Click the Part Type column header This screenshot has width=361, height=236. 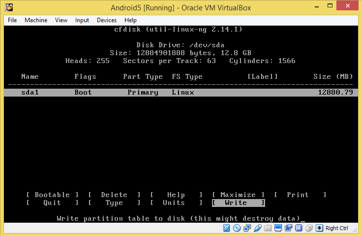click(143, 76)
